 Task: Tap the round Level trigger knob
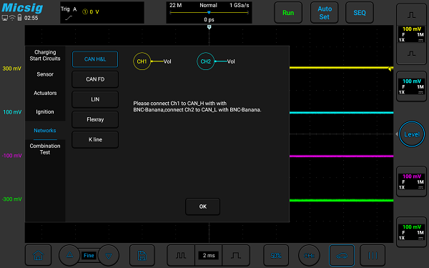[412, 134]
